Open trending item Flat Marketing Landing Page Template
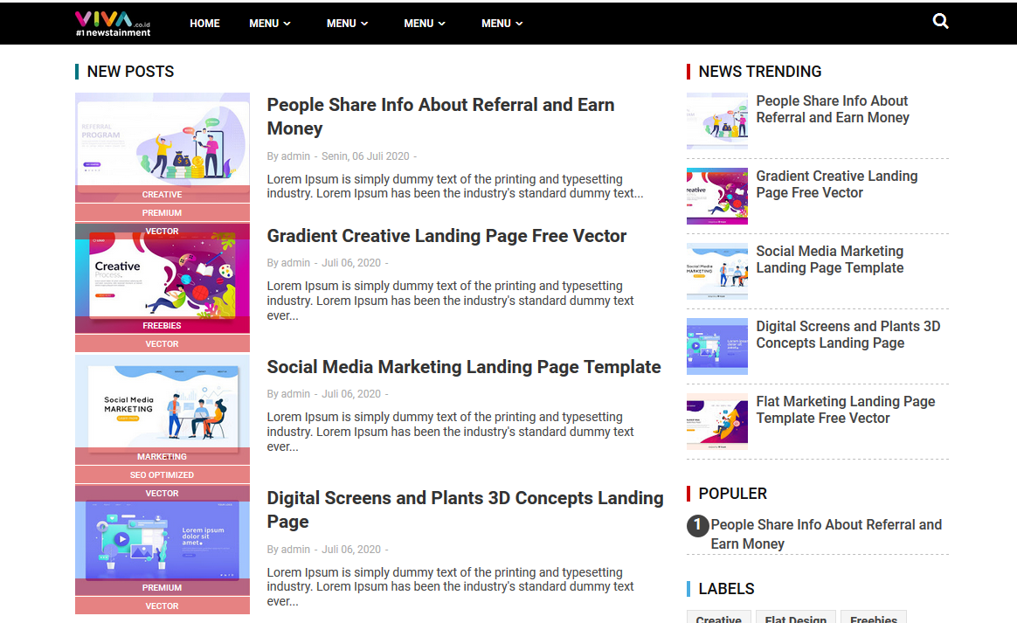The image size is (1017, 623). coord(845,410)
